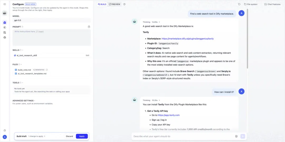
Task: Click the send message arrow button
Action: 243,136
